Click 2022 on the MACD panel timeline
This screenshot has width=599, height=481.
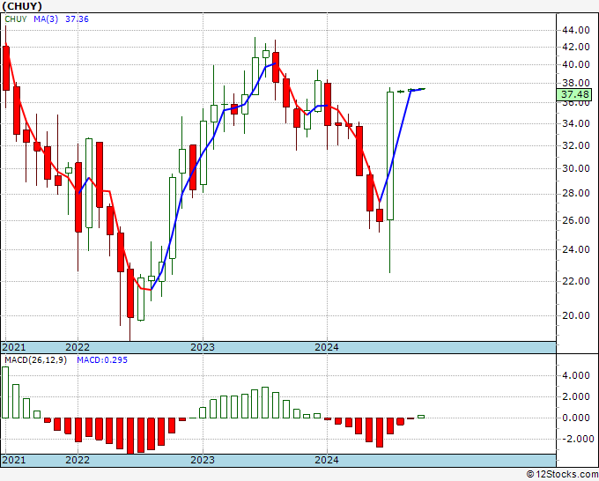pos(78,460)
